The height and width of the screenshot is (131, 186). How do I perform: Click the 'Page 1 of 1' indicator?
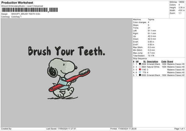click(179, 129)
